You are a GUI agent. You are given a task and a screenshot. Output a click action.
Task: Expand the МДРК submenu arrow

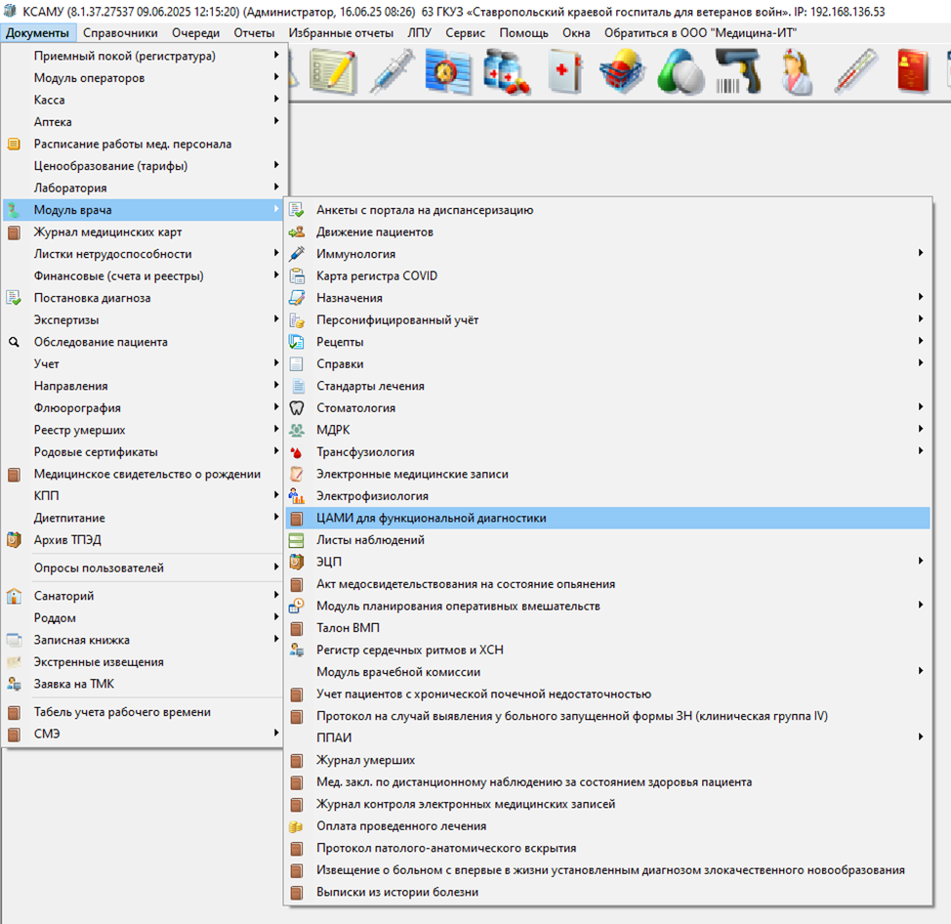point(921,430)
